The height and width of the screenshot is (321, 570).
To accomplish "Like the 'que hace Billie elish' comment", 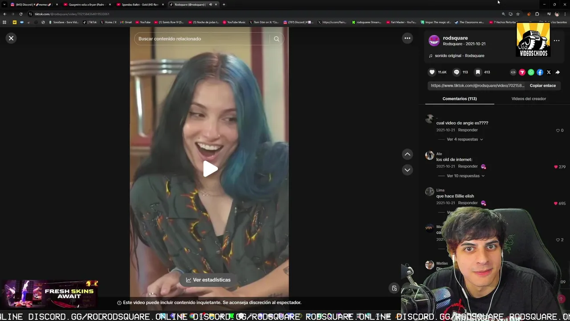I will 556,203.
